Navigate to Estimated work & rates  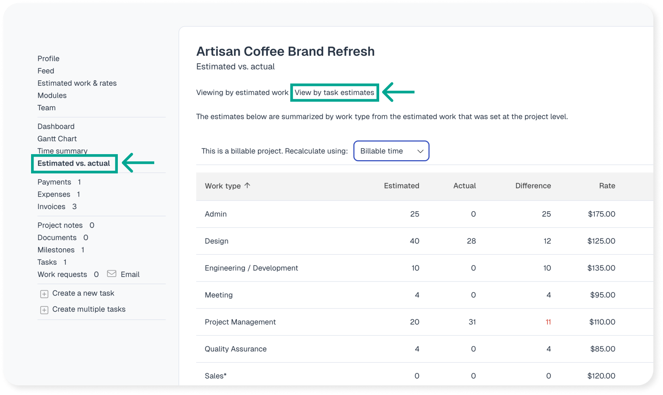tap(77, 83)
